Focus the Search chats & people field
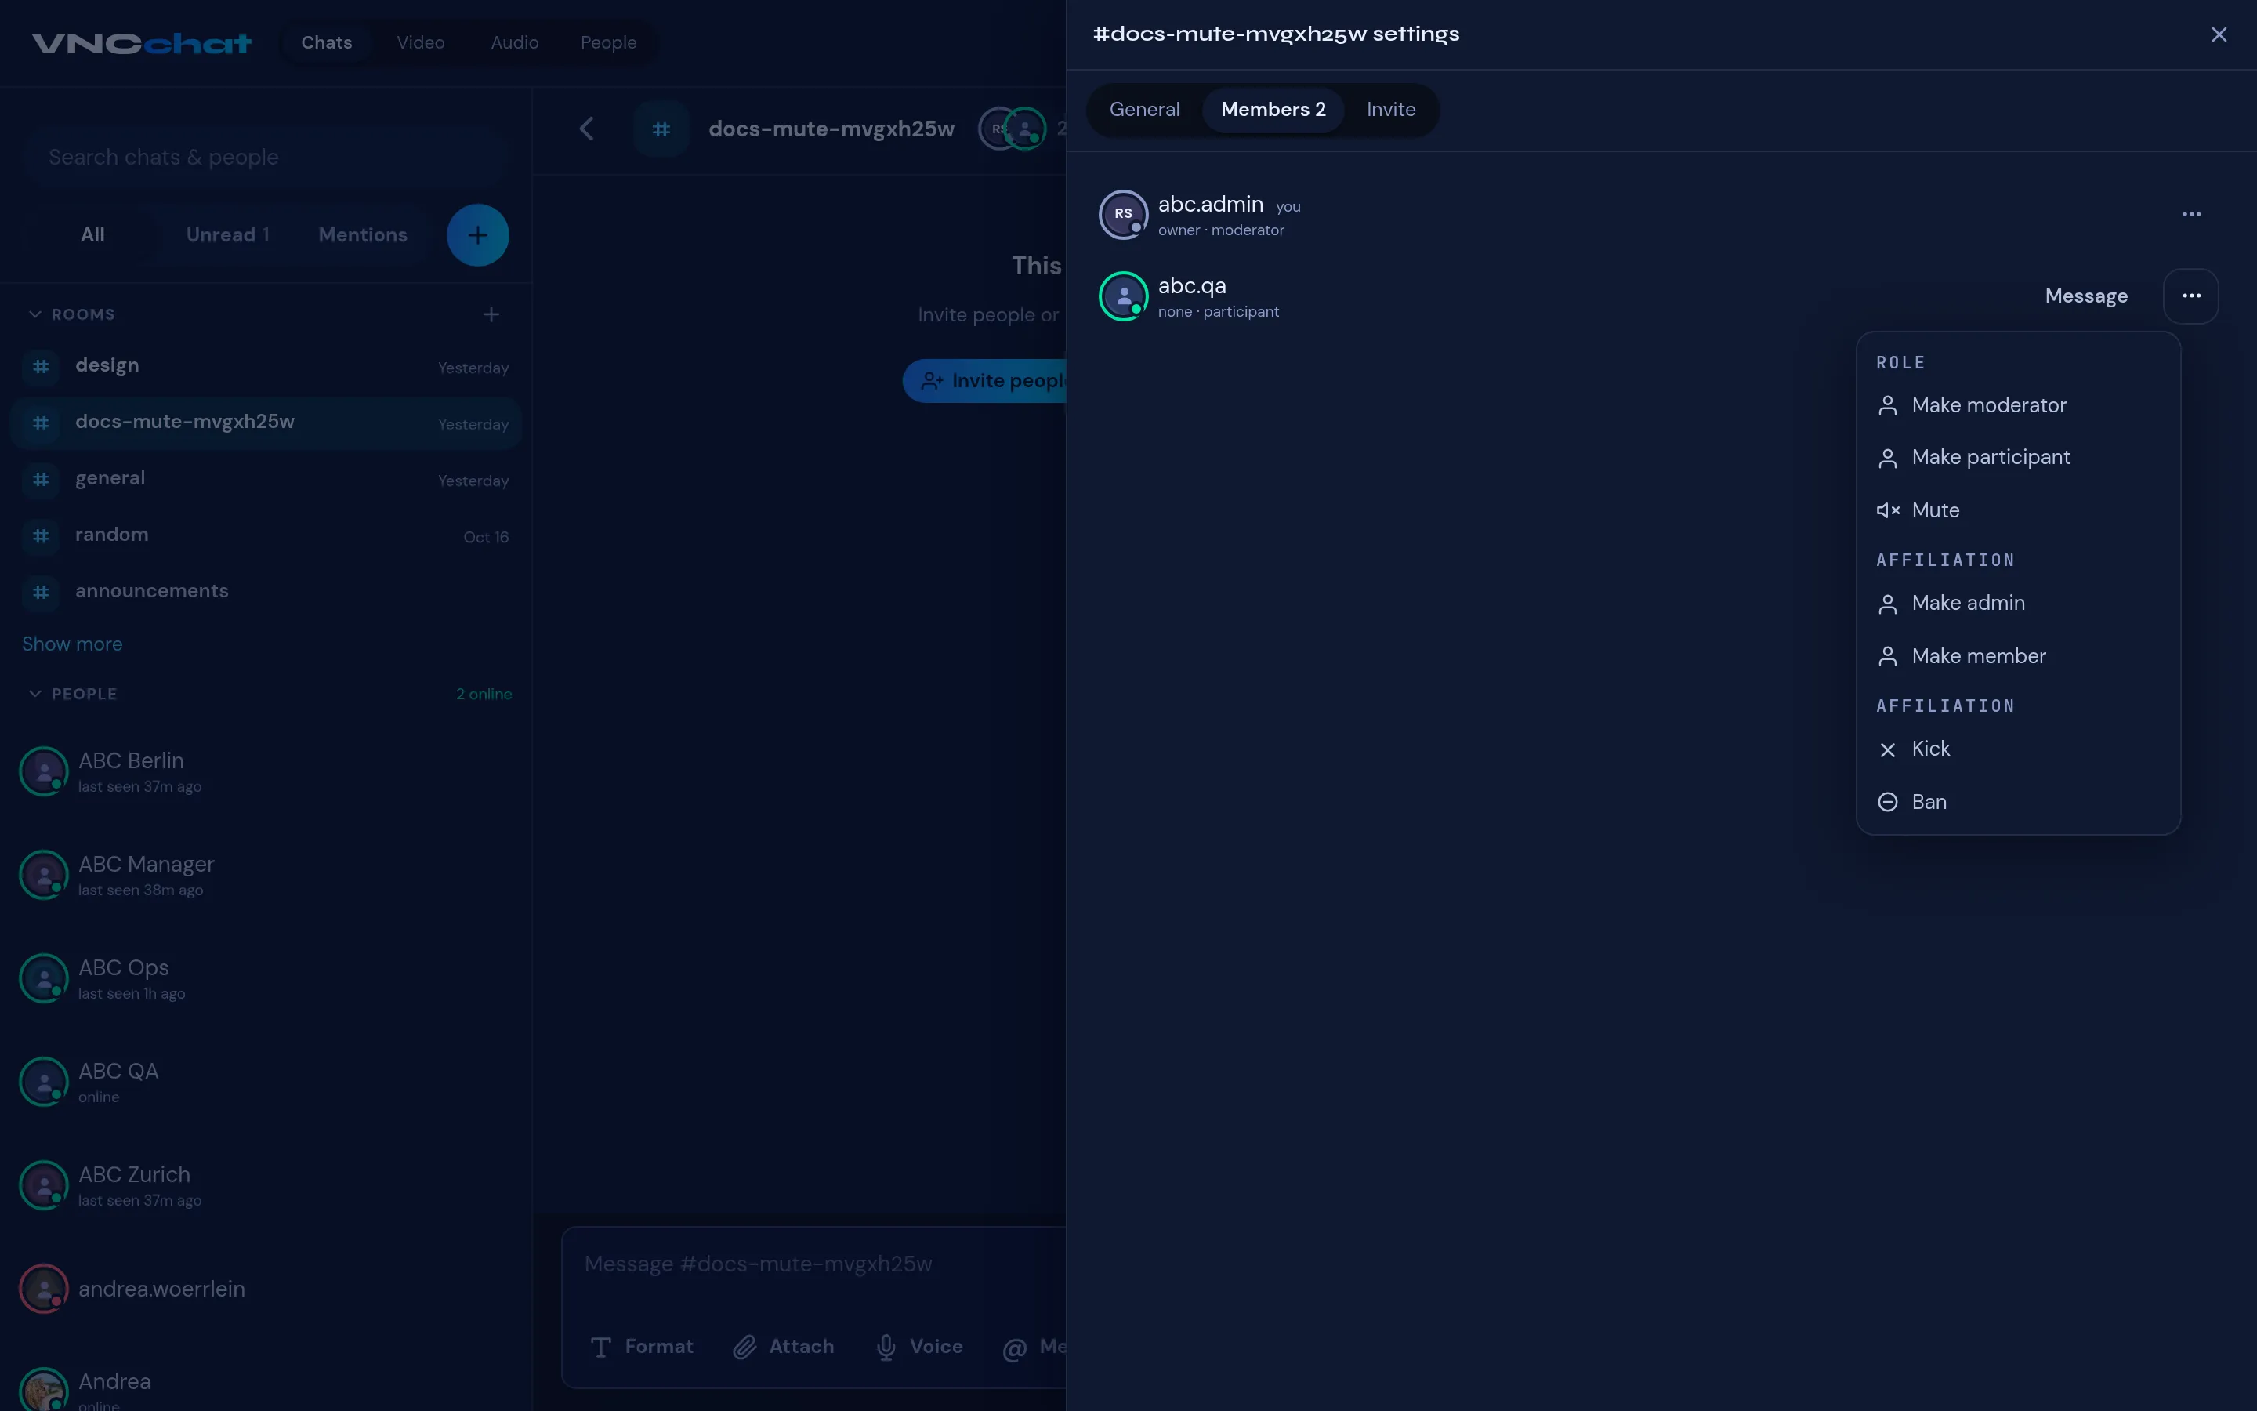The height and width of the screenshot is (1411, 2257). pyautogui.click(x=266, y=157)
